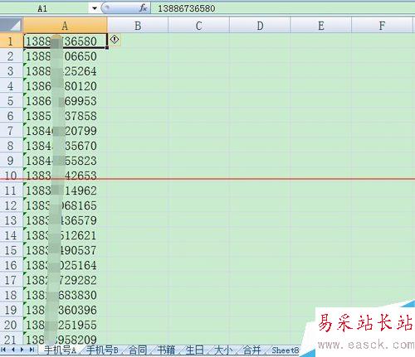Go to previous sheet tab arrow
Screen dimensions: 415x357
click(x=12, y=350)
